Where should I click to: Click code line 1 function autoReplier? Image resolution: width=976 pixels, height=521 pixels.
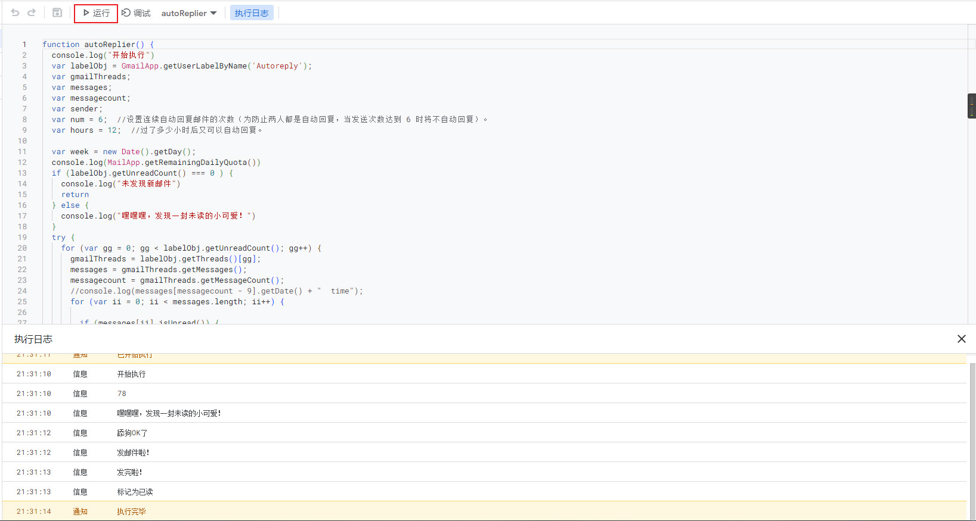click(98, 44)
